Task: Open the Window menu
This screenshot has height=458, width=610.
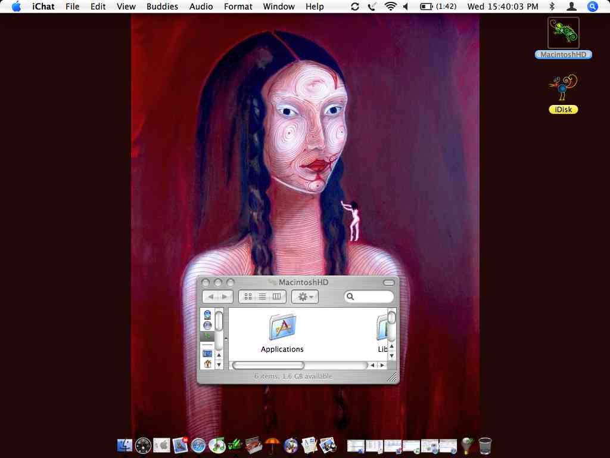Action: tap(279, 7)
